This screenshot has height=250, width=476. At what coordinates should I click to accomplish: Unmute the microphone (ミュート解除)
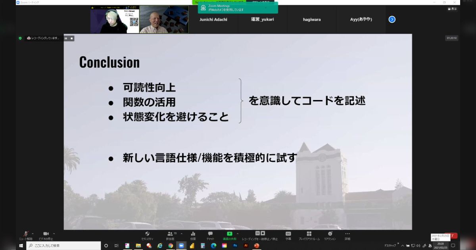tap(26, 234)
